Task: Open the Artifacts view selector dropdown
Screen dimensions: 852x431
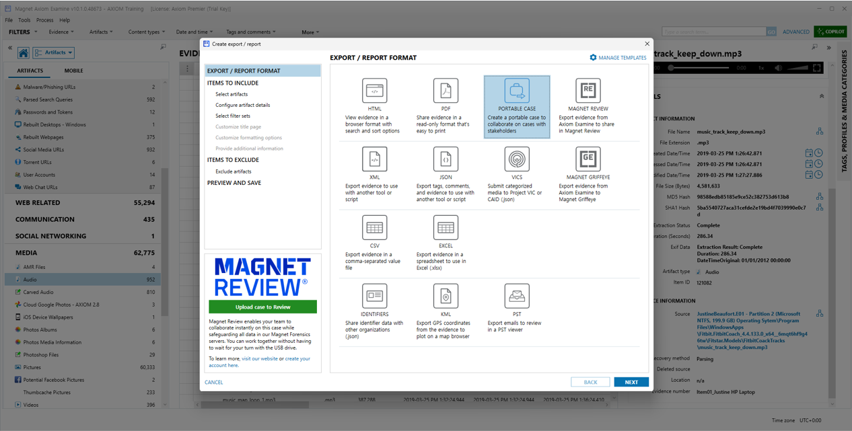Action: point(53,52)
